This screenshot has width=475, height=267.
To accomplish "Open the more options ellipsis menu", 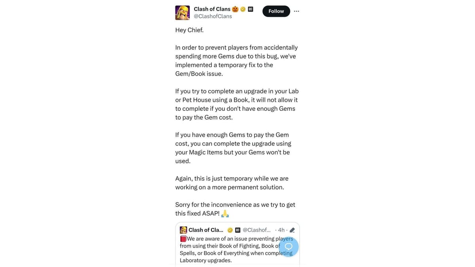I will 296,11.
